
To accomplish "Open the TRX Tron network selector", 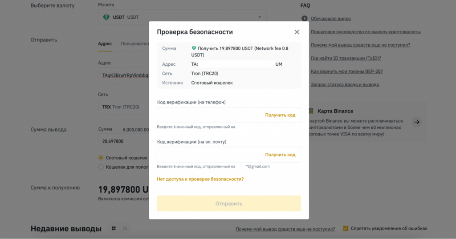I will pyautogui.click(x=124, y=107).
